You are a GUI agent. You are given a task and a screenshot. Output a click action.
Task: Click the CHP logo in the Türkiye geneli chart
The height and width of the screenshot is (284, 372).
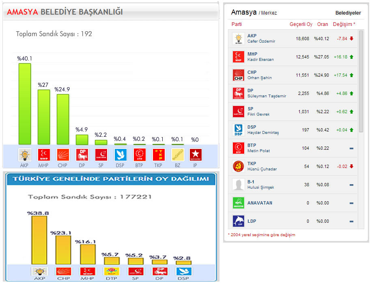coord(63,271)
